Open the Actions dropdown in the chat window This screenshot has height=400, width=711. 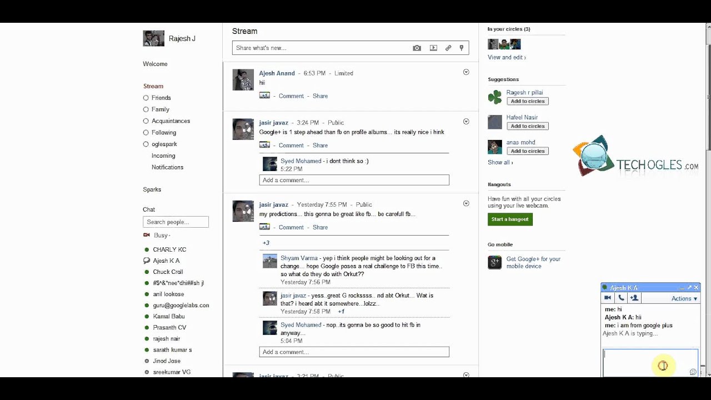[x=684, y=298]
